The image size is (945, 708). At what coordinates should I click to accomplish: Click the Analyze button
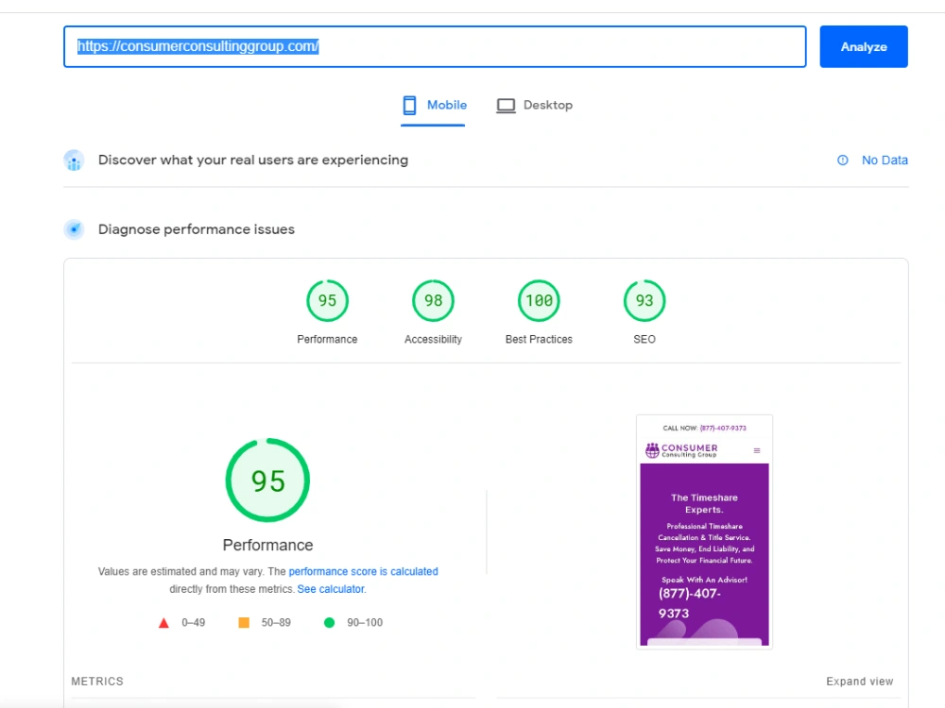pyautogui.click(x=863, y=46)
